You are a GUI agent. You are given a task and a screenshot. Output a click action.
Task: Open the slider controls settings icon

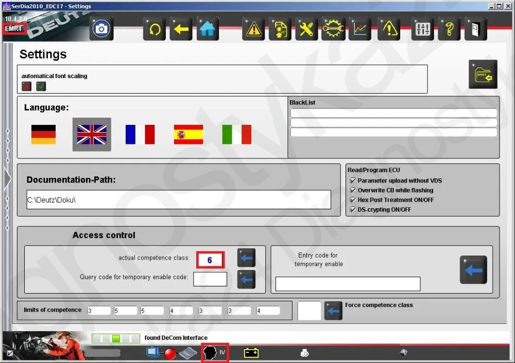point(422,29)
